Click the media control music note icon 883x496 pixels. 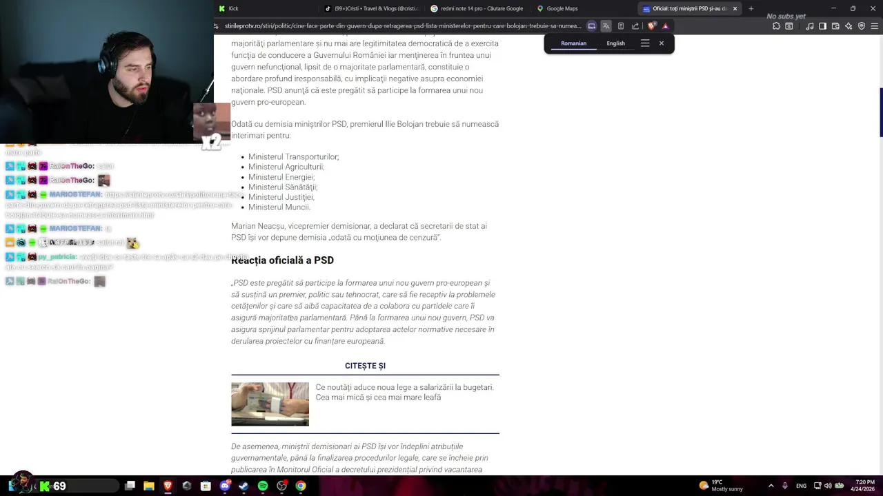click(810, 25)
